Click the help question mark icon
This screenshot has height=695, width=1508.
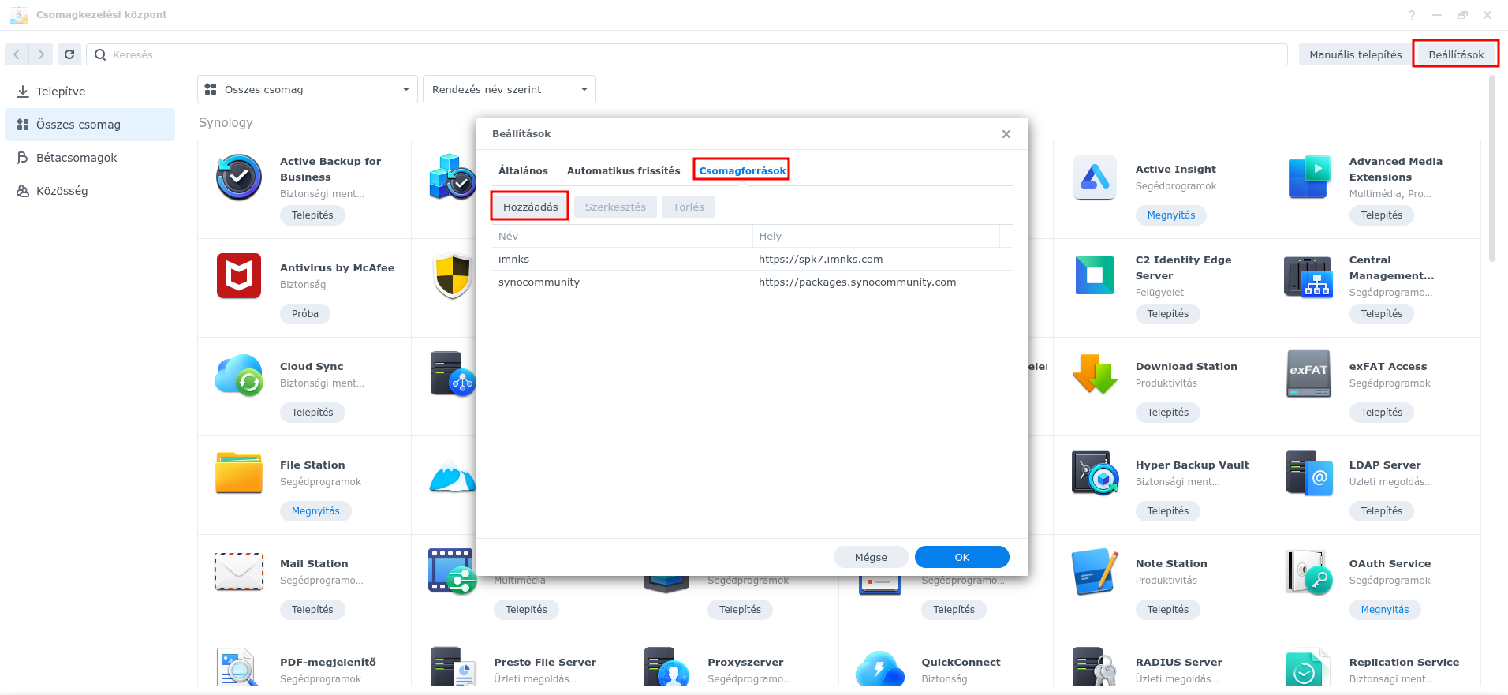tap(1411, 15)
